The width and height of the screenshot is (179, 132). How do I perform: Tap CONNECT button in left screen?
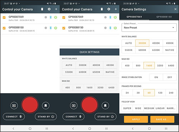tap(14, 117)
